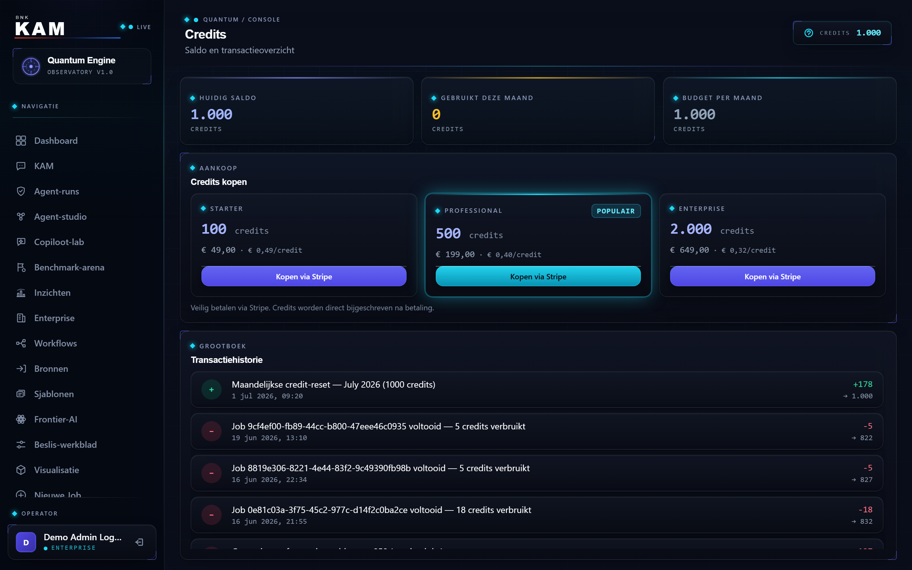
Task: Click the Bronnen import arrow icon
Action: tap(21, 368)
